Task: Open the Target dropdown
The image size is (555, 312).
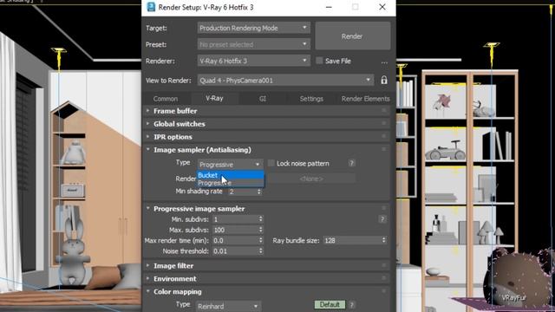Action: (x=253, y=28)
